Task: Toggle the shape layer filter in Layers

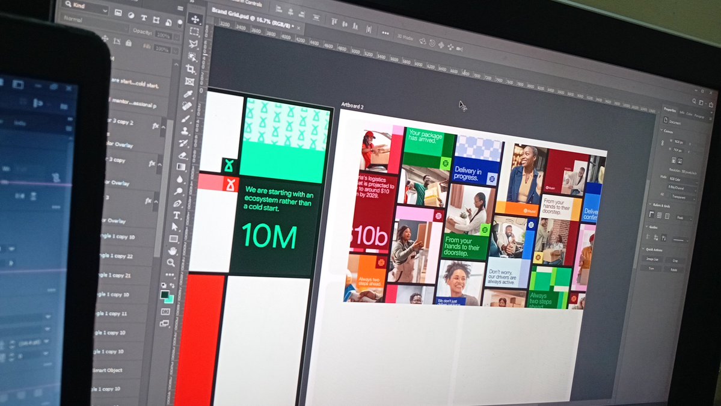Action: click(156, 20)
